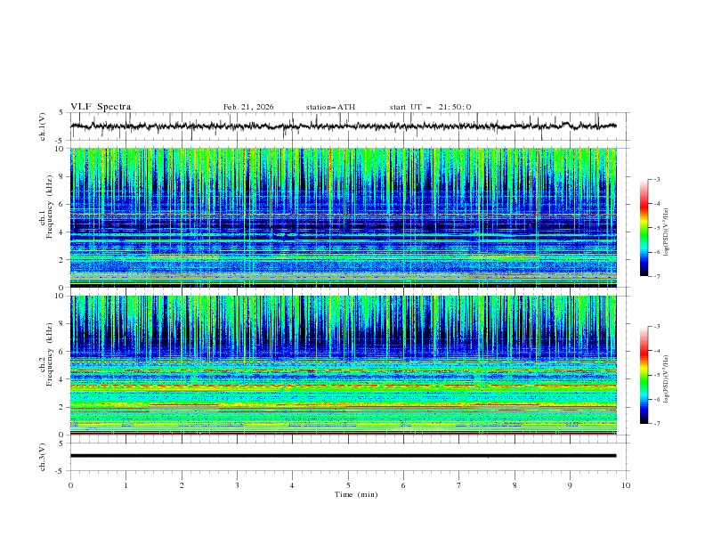Screen dimensions: 705x545
Task: Click the ch.1 colorbar "log(PSD)(V²/Hz)" label
Action: (x=667, y=232)
